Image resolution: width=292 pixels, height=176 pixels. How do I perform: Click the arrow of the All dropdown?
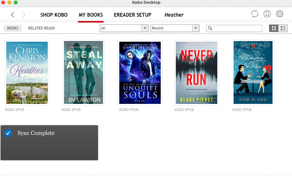pos(145,28)
